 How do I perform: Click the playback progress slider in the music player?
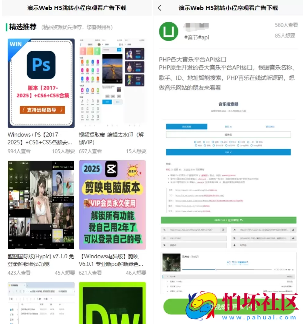coord(216,269)
